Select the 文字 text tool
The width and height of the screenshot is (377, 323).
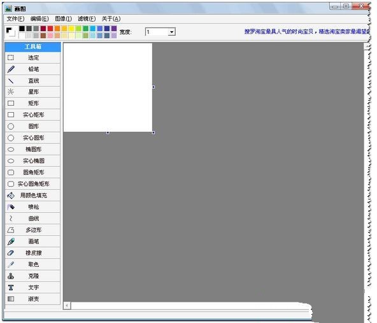click(x=32, y=287)
